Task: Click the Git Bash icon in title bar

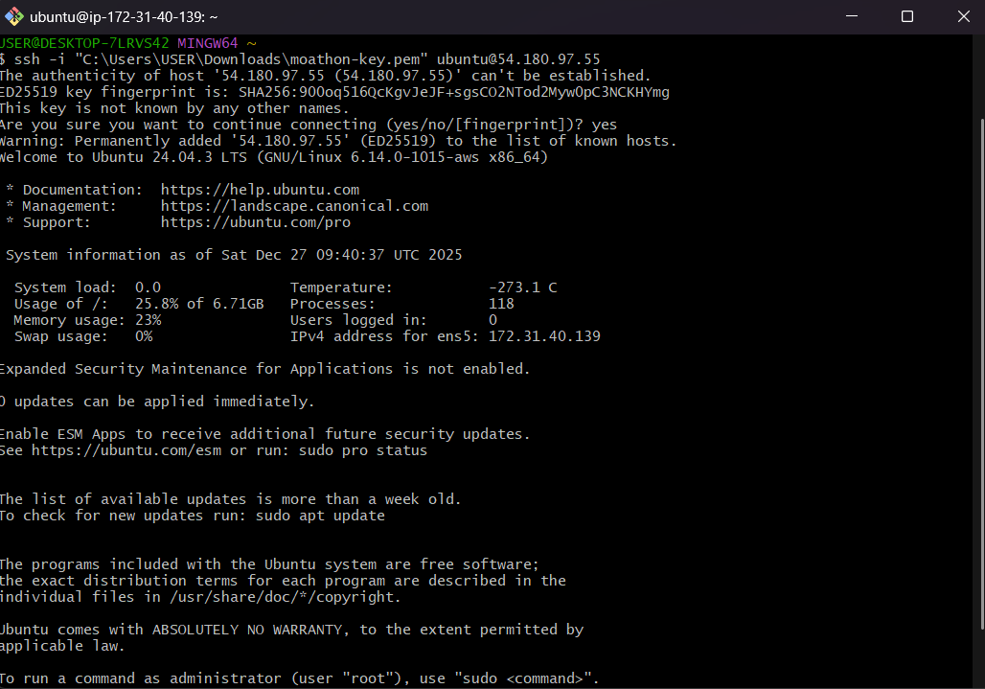Action: tap(13, 16)
